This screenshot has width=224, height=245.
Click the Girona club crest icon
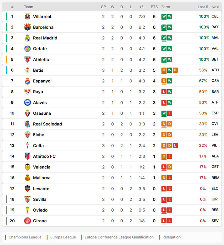coord(28,221)
